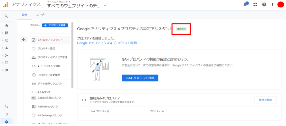Click the people icon for プロパティのアクセス管理

[34, 57]
